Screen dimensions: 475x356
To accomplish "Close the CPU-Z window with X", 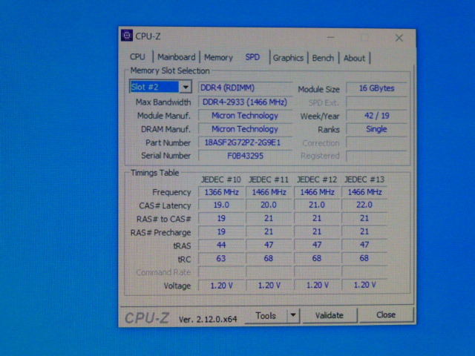I will pos(399,38).
